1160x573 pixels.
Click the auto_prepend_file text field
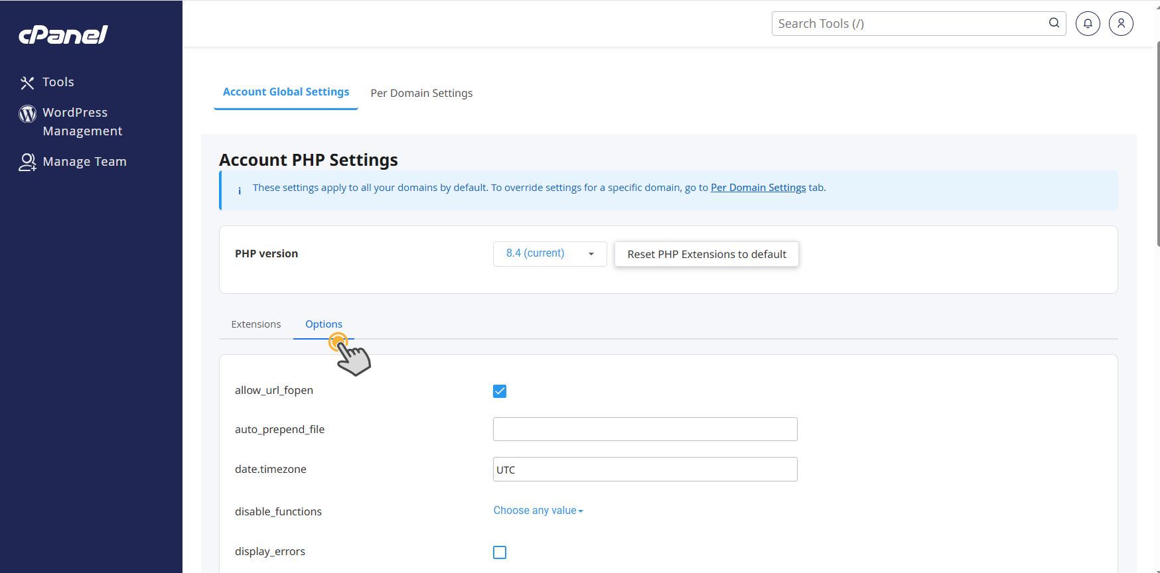[x=645, y=429]
